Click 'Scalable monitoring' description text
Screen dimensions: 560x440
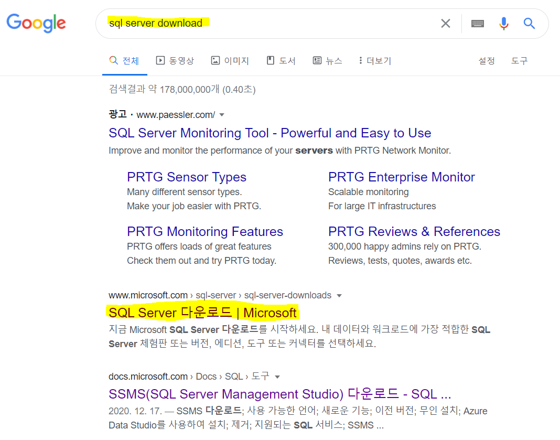pos(368,192)
